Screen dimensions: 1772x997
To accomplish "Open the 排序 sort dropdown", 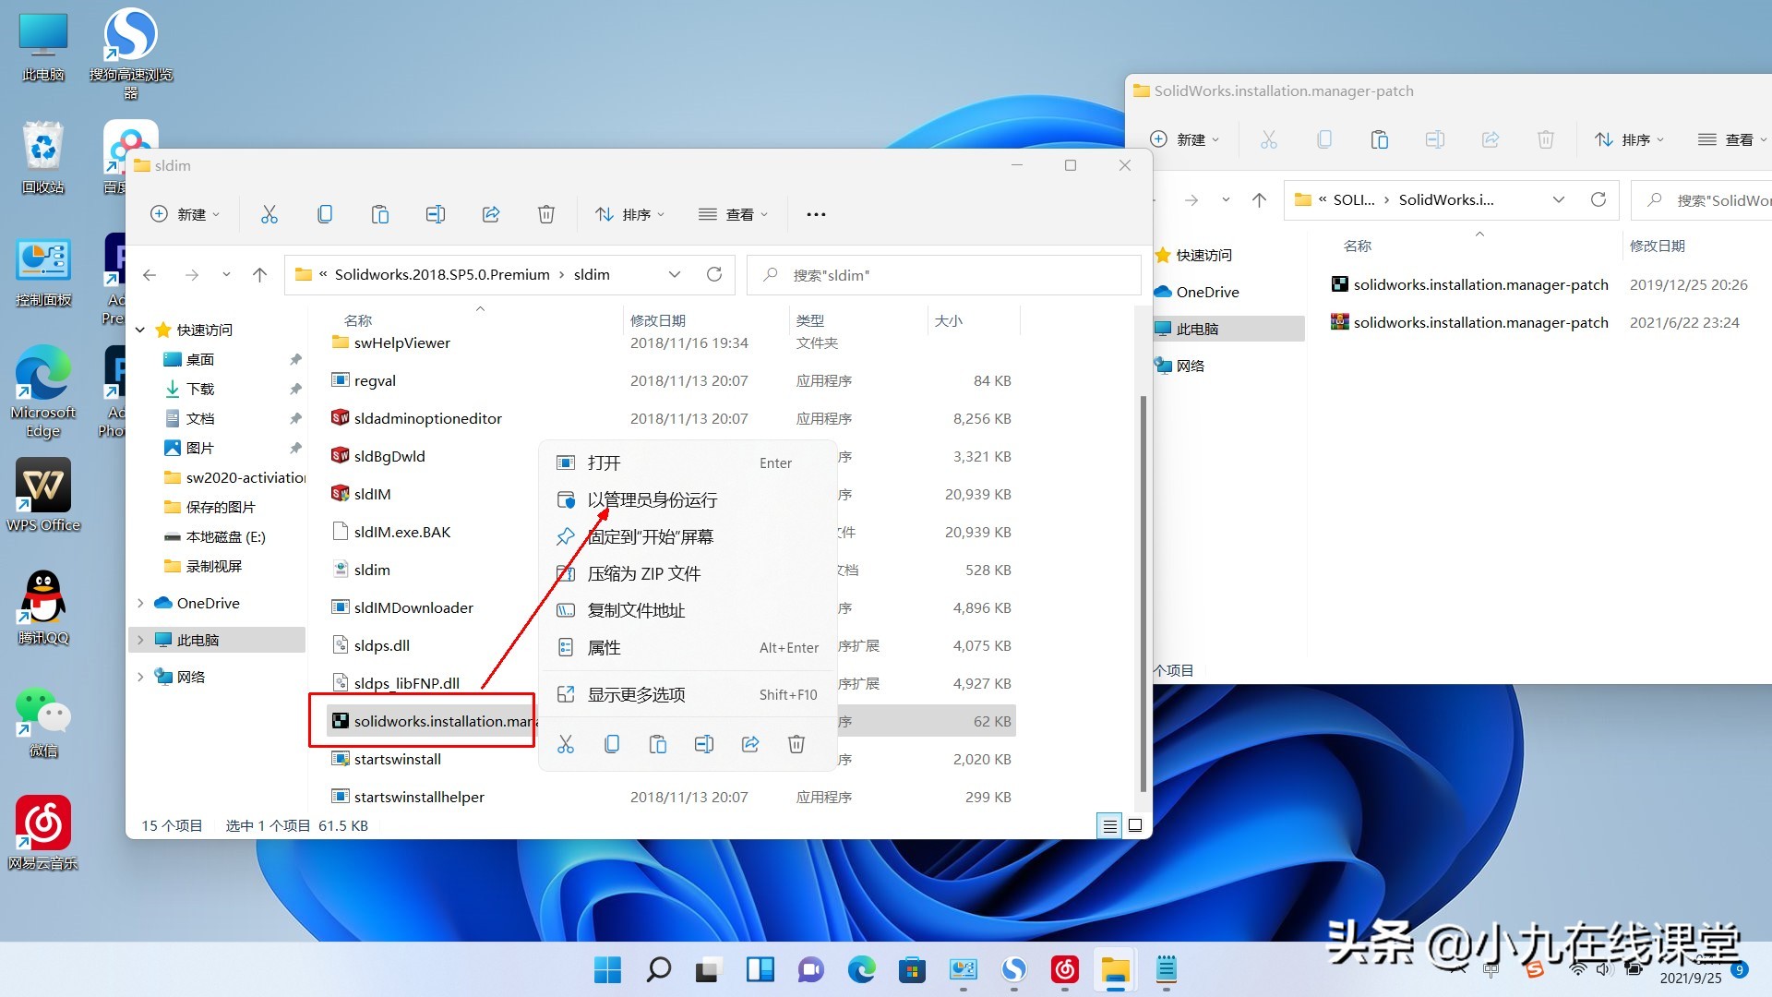I will point(630,213).
